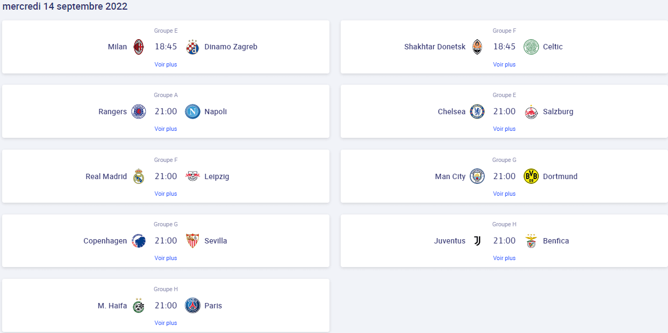Open Voir plus for Man City vs Dortmund

tap(504, 194)
